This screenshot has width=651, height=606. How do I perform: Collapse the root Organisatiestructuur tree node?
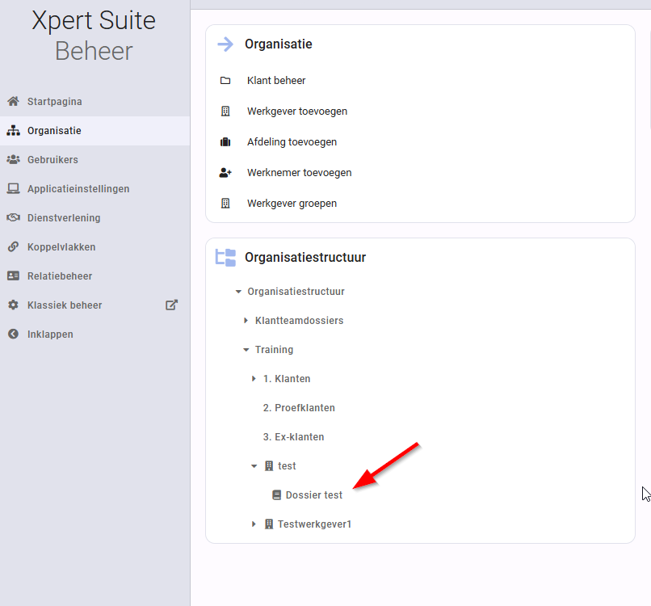click(x=238, y=292)
